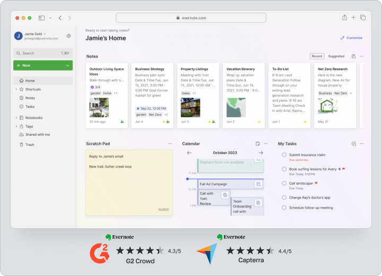Open Jamie Gold account dropdown arrow
This screenshot has width=382, height=276.
point(45,34)
